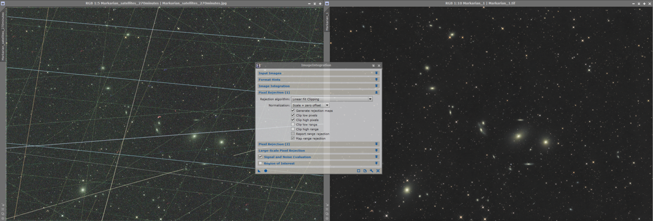Click the Image Integration section title
Image resolution: width=653 pixels, height=221 pixels.
click(273, 86)
